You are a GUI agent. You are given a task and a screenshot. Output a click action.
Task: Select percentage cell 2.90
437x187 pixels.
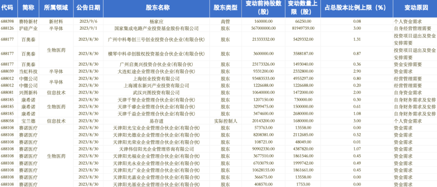pyautogui.click(x=357, y=71)
